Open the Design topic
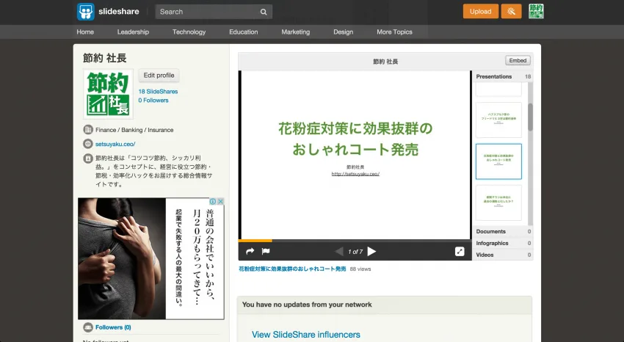This screenshot has height=342, width=624. [x=344, y=32]
